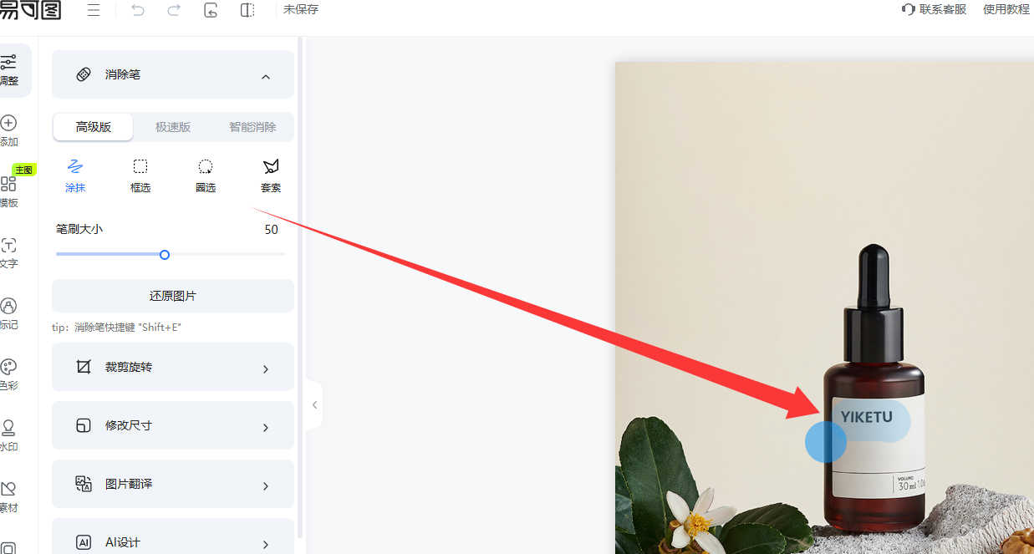Screen dimensions: 1034x554
Task: Click the 还原图片 restore button
Action: [x=173, y=296]
